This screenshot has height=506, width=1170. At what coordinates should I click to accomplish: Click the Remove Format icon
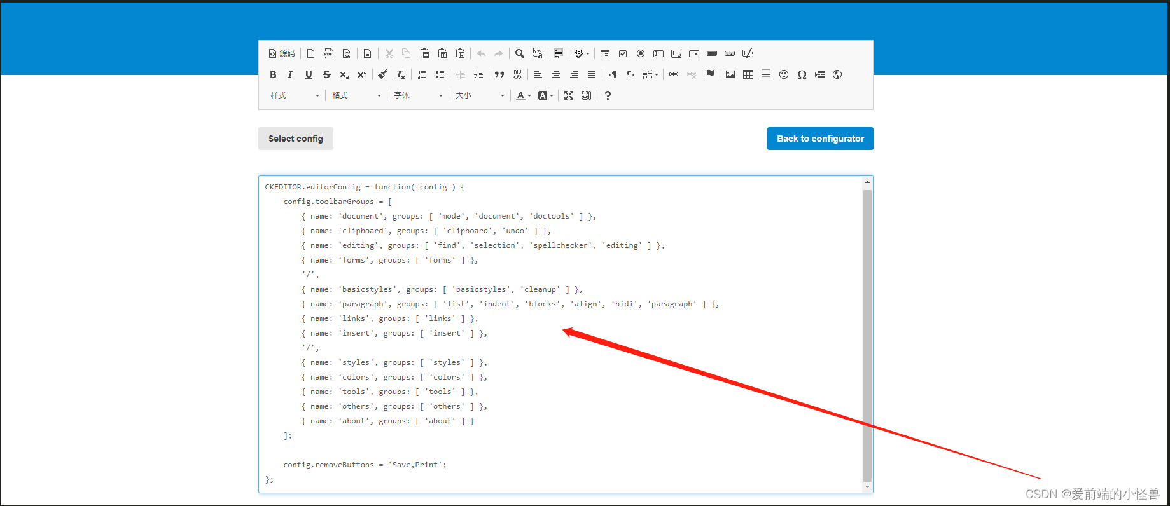point(400,74)
